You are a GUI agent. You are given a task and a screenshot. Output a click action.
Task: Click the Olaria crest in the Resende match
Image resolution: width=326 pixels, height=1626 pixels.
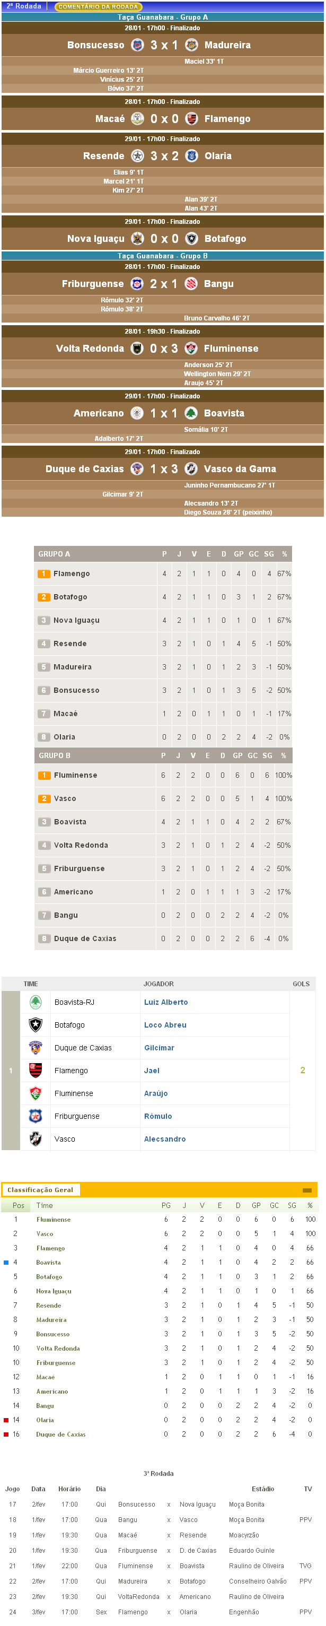tap(192, 156)
